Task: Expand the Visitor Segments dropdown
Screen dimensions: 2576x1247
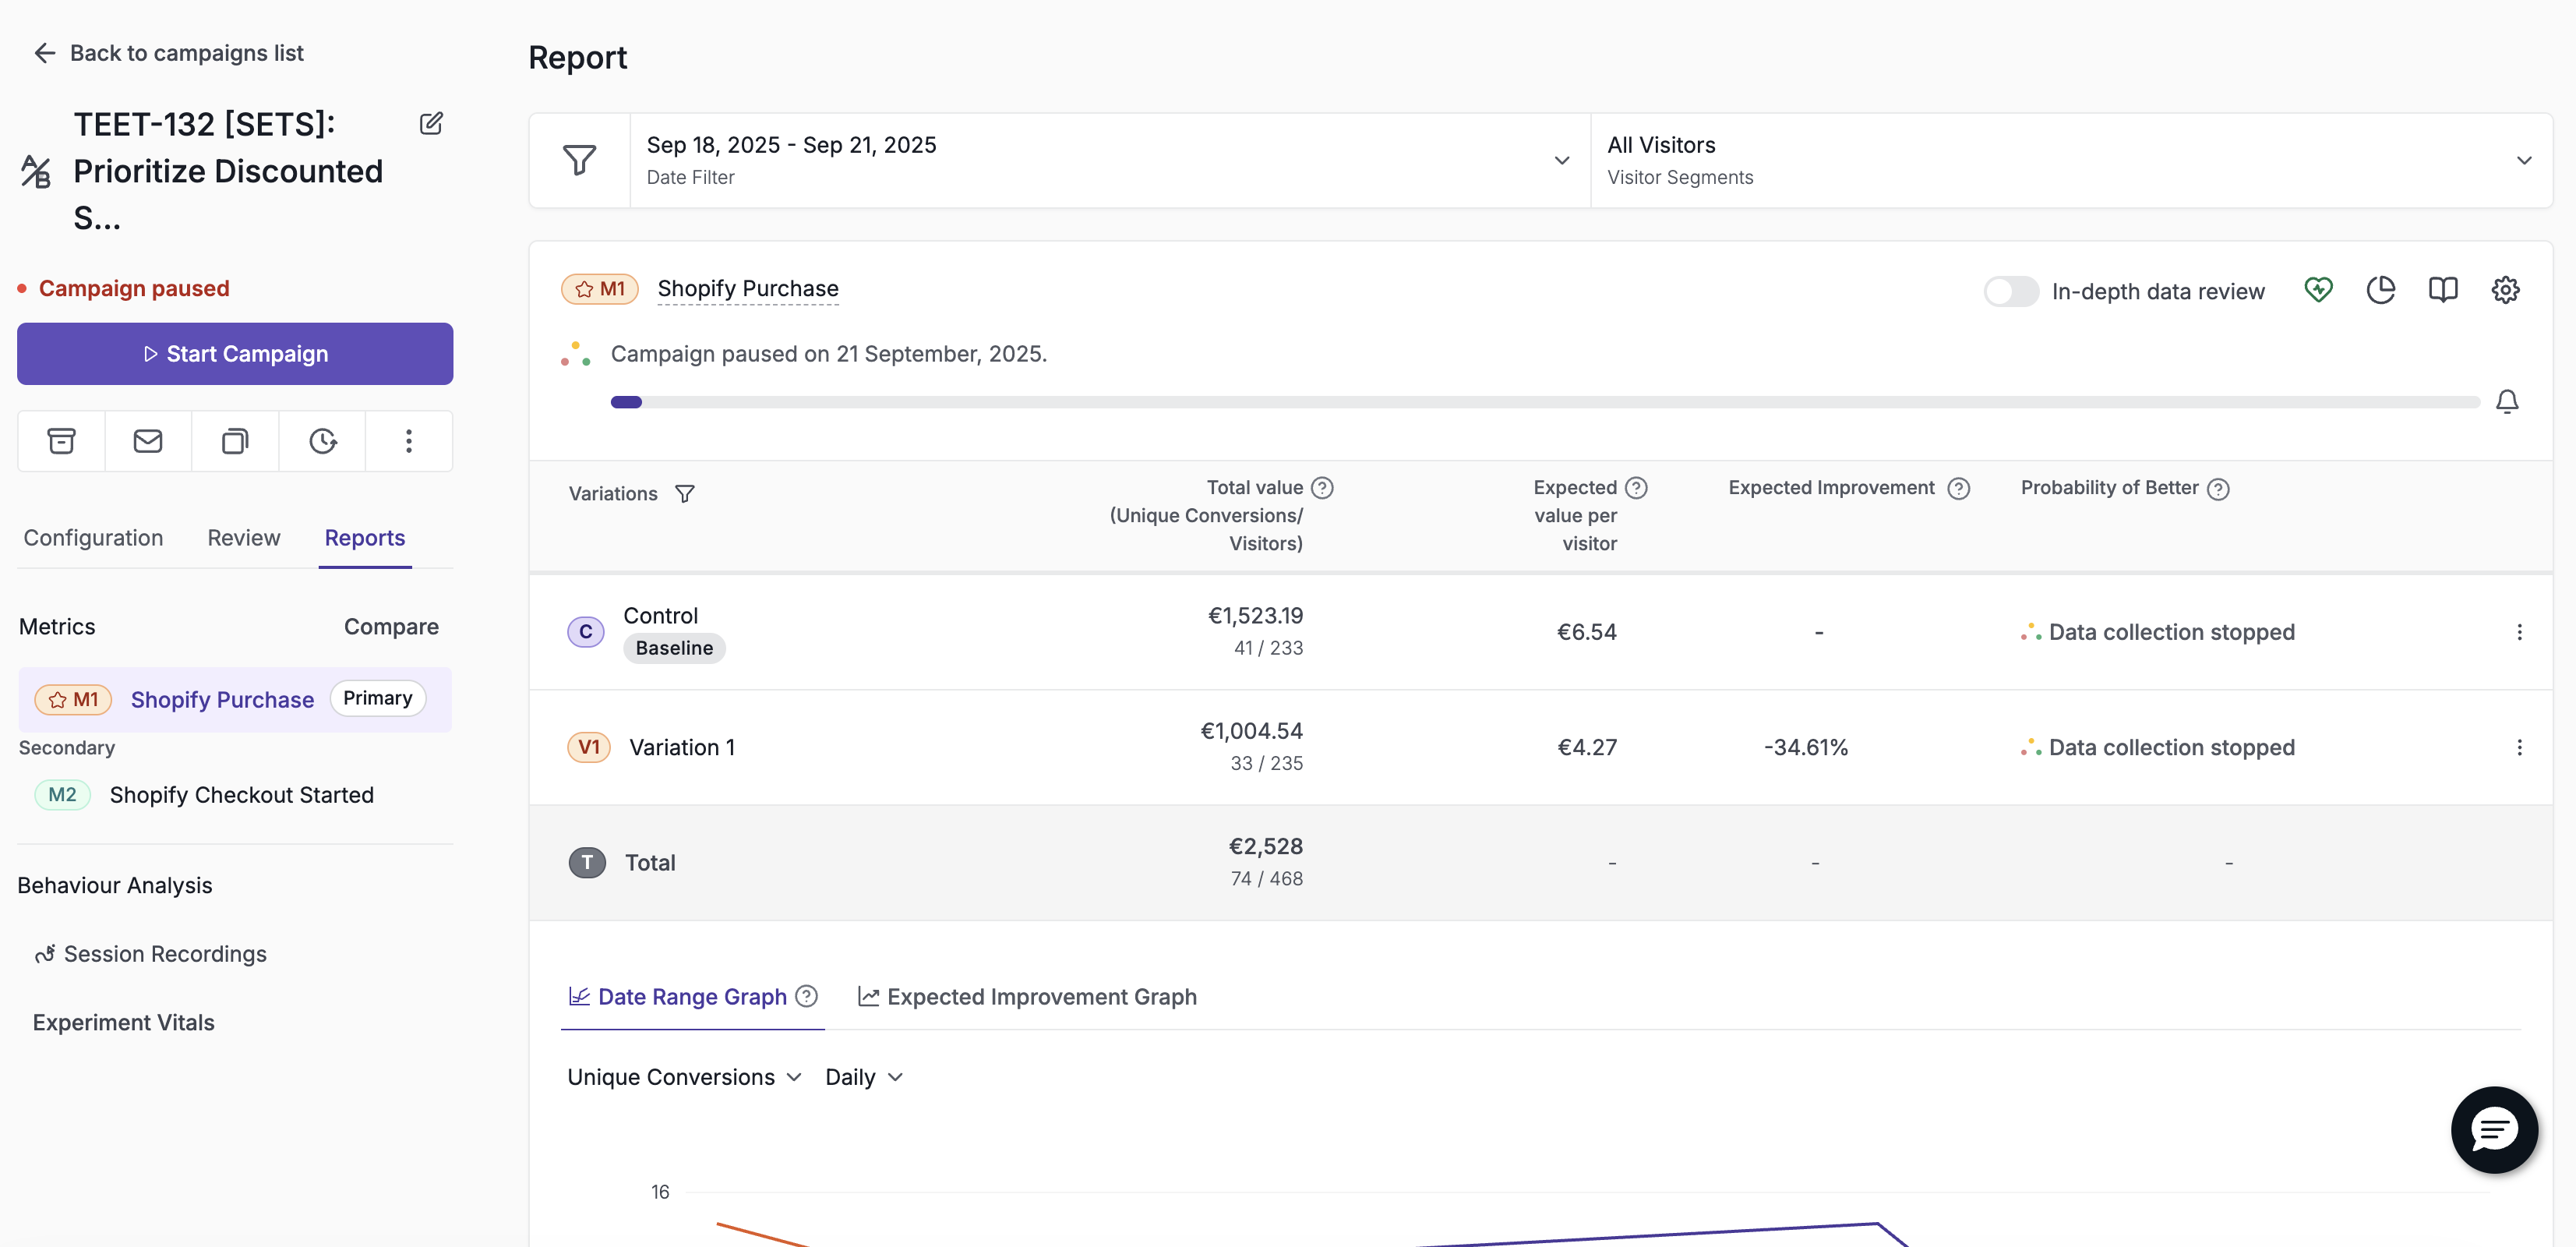Action: point(2071,160)
